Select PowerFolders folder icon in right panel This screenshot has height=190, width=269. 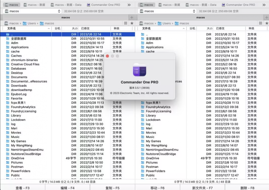(143, 171)
